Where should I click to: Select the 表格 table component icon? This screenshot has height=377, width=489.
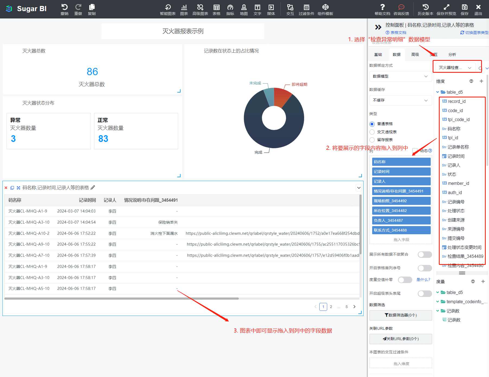tap(216, 7)
